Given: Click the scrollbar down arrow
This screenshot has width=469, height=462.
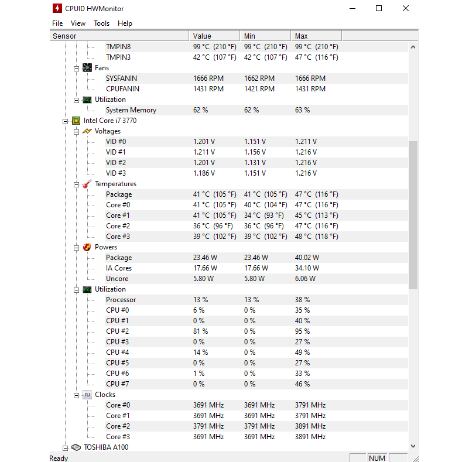Looking at the screenshot, I should (413, 446).
